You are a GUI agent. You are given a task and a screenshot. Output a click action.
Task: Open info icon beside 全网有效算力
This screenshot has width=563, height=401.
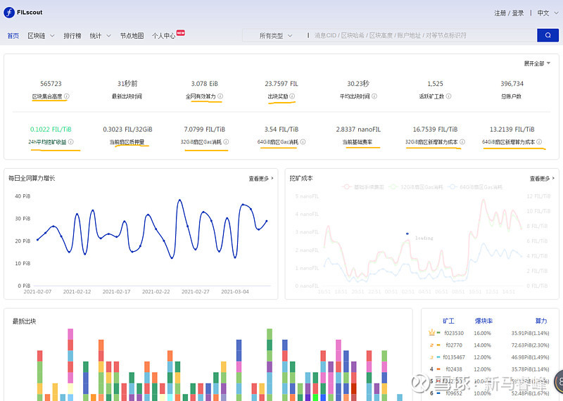(220, 96)
